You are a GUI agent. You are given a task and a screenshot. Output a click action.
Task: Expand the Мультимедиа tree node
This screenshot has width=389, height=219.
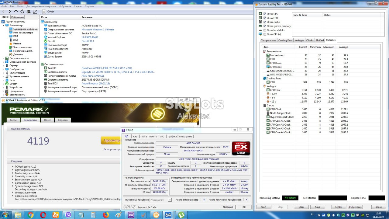(3, 73)
